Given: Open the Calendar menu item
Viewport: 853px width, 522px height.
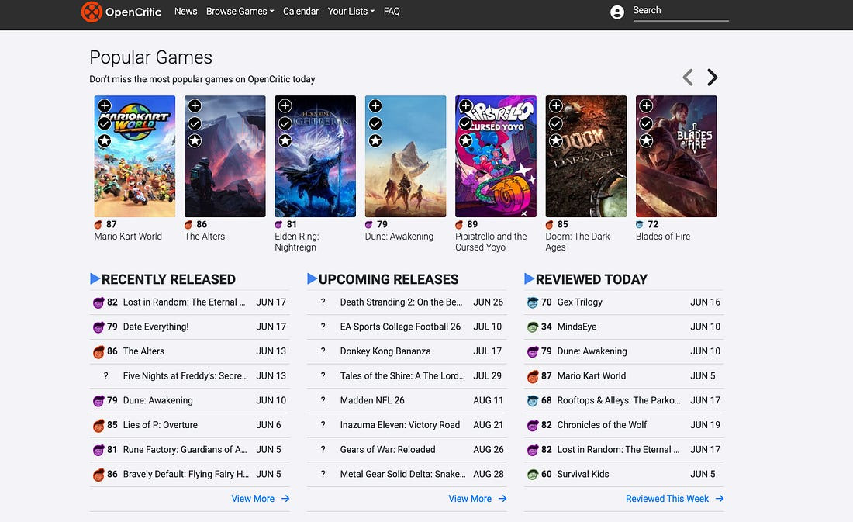Looking at the screenshot, I should pyautogui.click(x=301, y=12).
